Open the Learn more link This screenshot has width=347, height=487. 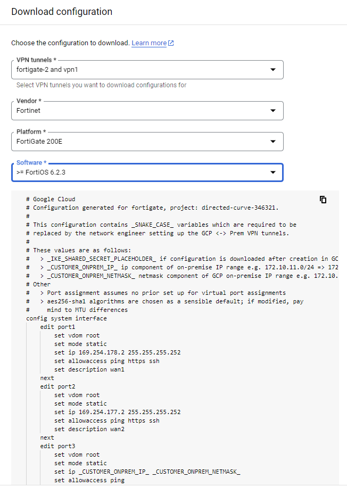(x=149, y=43)
